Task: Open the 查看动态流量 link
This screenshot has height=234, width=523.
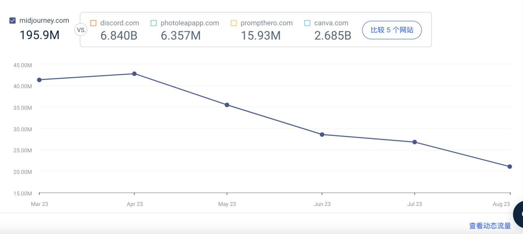Action: [490, 226]
